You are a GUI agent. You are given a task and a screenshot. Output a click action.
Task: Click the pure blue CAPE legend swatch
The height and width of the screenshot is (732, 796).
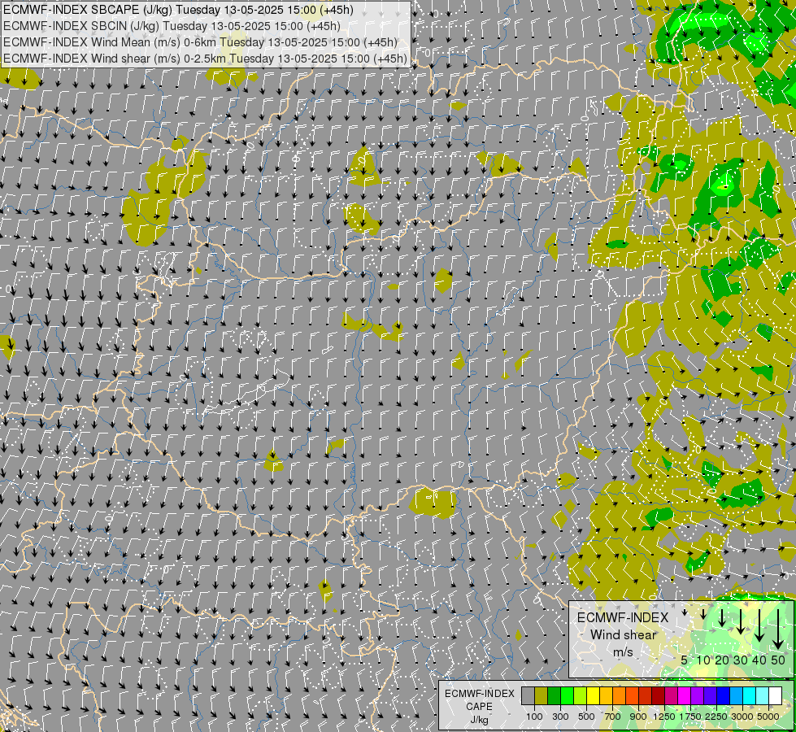pyautogui.click(x=724, y=696)
